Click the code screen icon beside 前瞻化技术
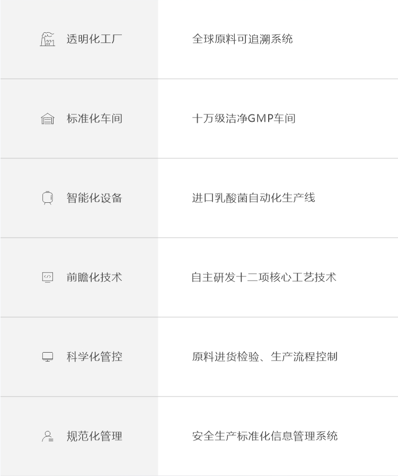398x476 pixels. pos(47,277)
